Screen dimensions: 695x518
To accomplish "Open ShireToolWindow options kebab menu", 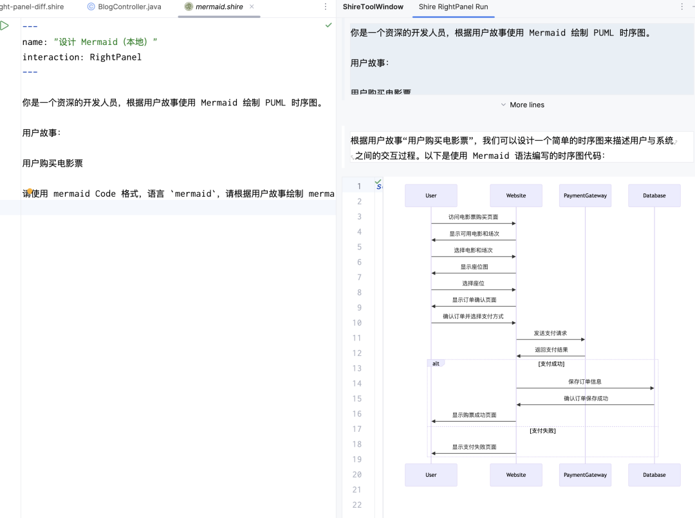I will [681, 6].
